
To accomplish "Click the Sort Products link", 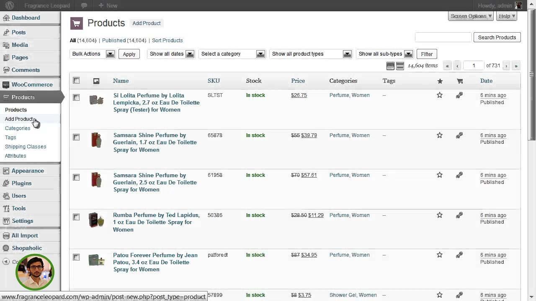I will (167, 40).
